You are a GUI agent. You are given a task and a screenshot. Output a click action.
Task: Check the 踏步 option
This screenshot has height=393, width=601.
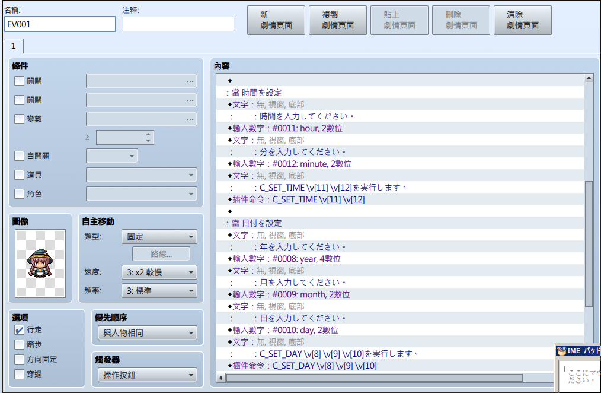point(19,345)
